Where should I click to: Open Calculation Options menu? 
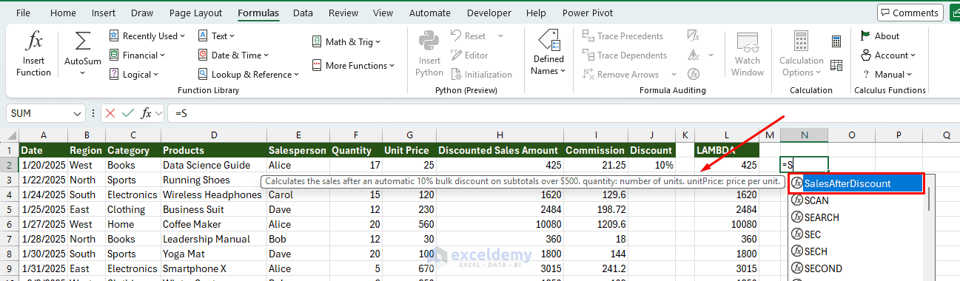pyautogui.click(x=801, y=54)
